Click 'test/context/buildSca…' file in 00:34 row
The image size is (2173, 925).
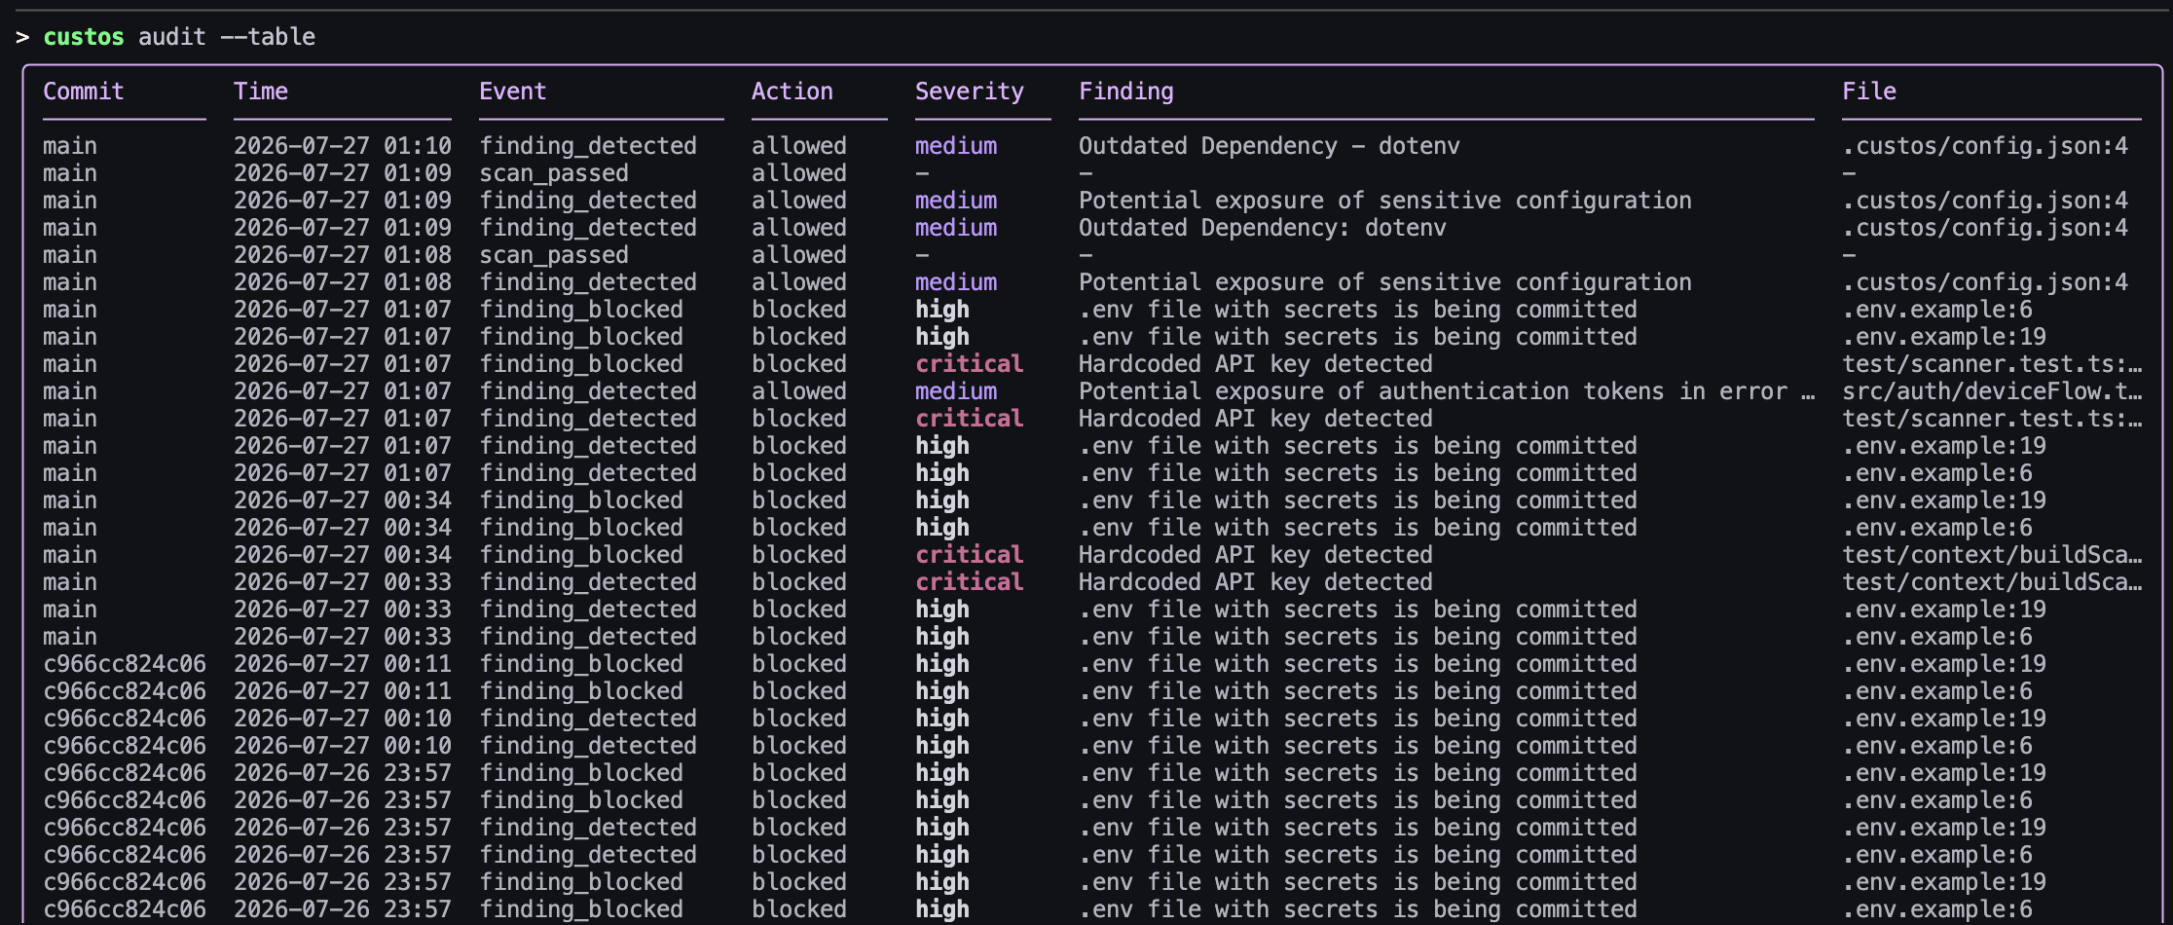click(x=1992, y=555)
